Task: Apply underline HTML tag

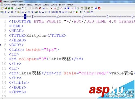Action: pos(12,12)
